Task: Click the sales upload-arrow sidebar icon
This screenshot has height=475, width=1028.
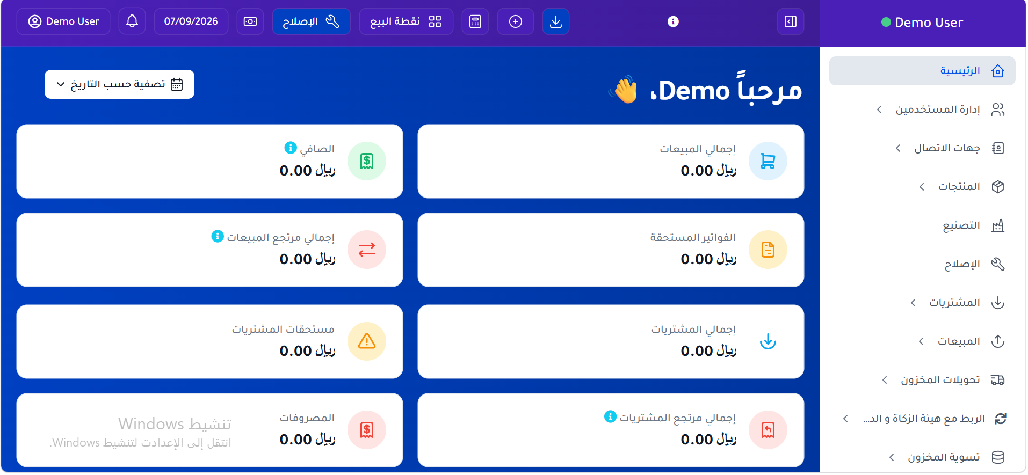Action: point(998,341)
